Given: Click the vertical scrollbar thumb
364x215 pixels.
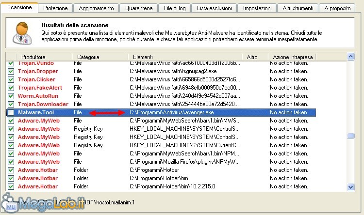Looking at the screenshot, I should click(x=351, y=136).
